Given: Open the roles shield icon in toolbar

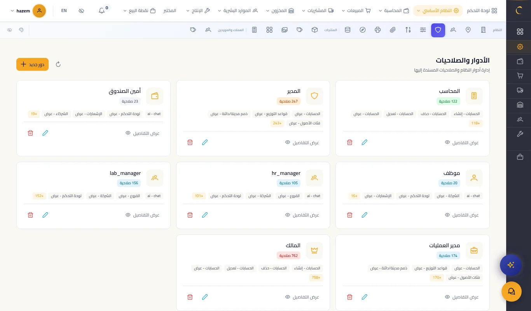Looking at the screenshot, I should [x=438, y=30].
